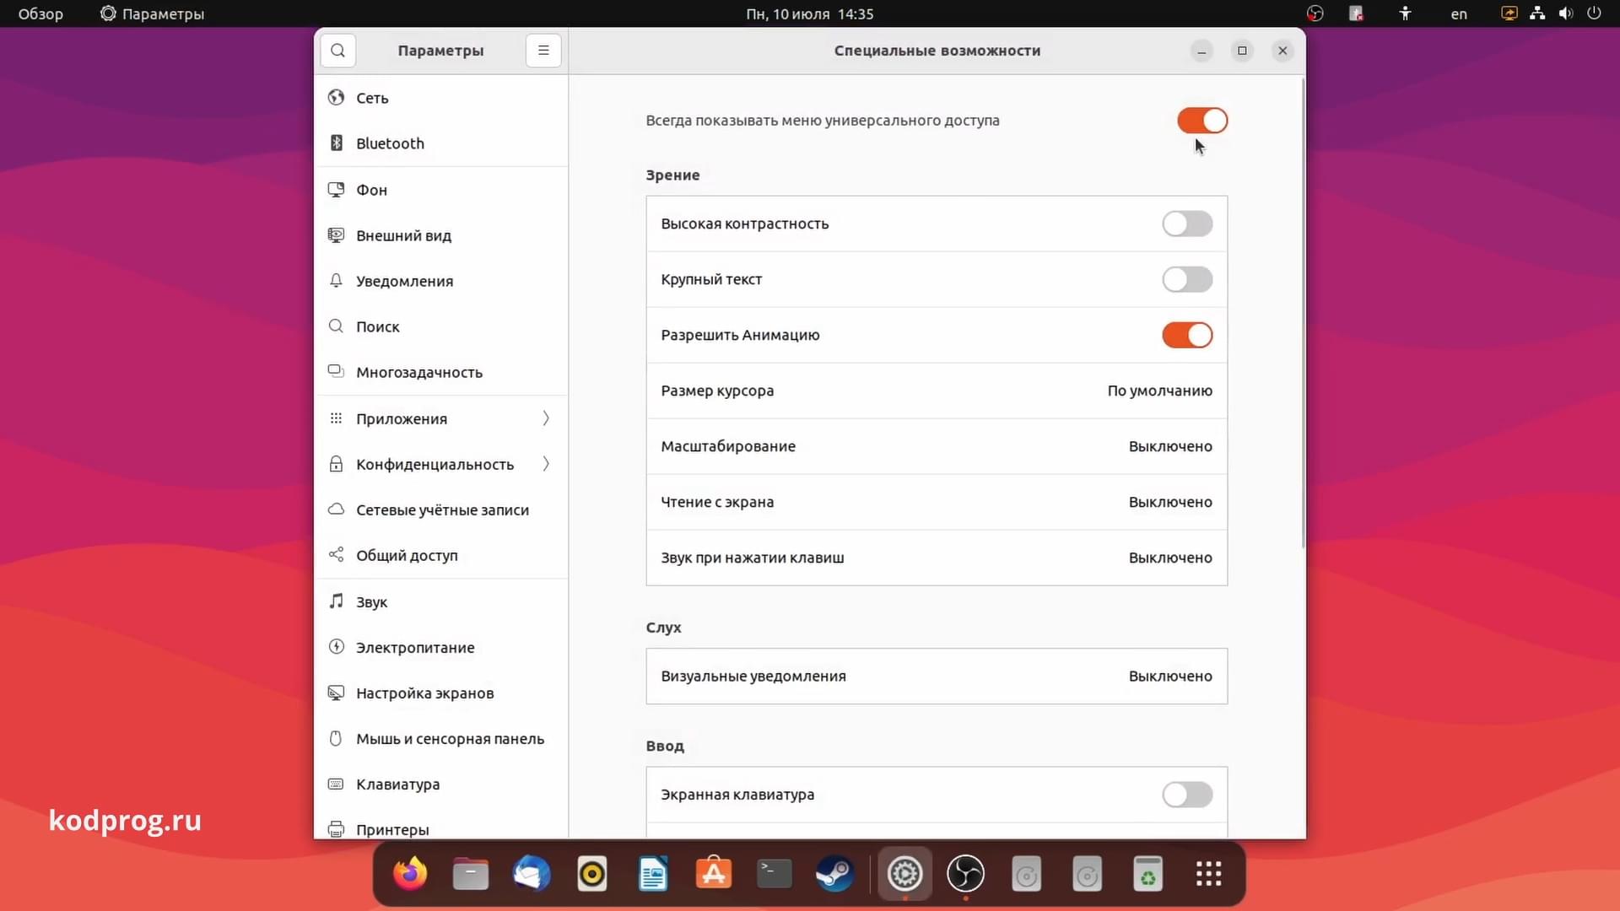Viewport: 1620px width, 911px height.
Task: Select Уведомления settings page
Action: [x=441, y=281]
